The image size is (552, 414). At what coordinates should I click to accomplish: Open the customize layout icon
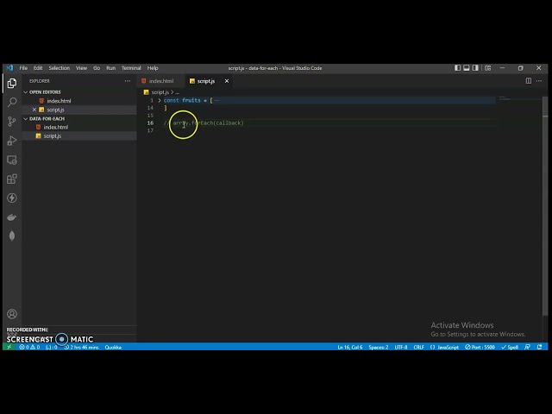click(488, 68)
